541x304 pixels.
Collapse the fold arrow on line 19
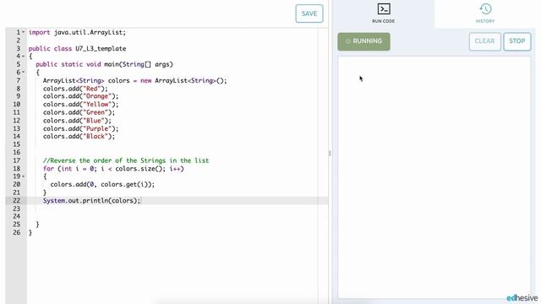click(x=24, y=176)
